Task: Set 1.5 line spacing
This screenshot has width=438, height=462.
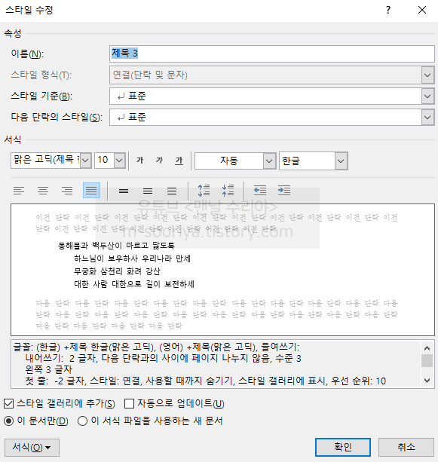Action: tap(148, 191)
